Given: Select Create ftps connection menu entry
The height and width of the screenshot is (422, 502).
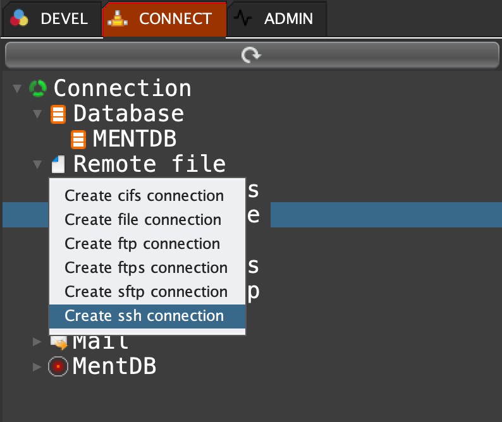Looking at the screenshot, I should click(x=146, y=268).
